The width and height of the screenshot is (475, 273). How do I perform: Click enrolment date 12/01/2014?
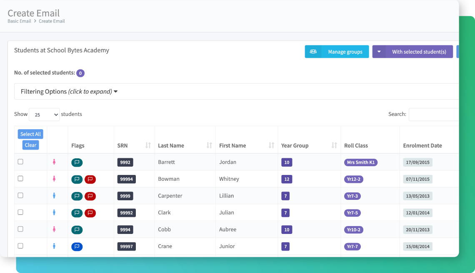click(418, 213)
